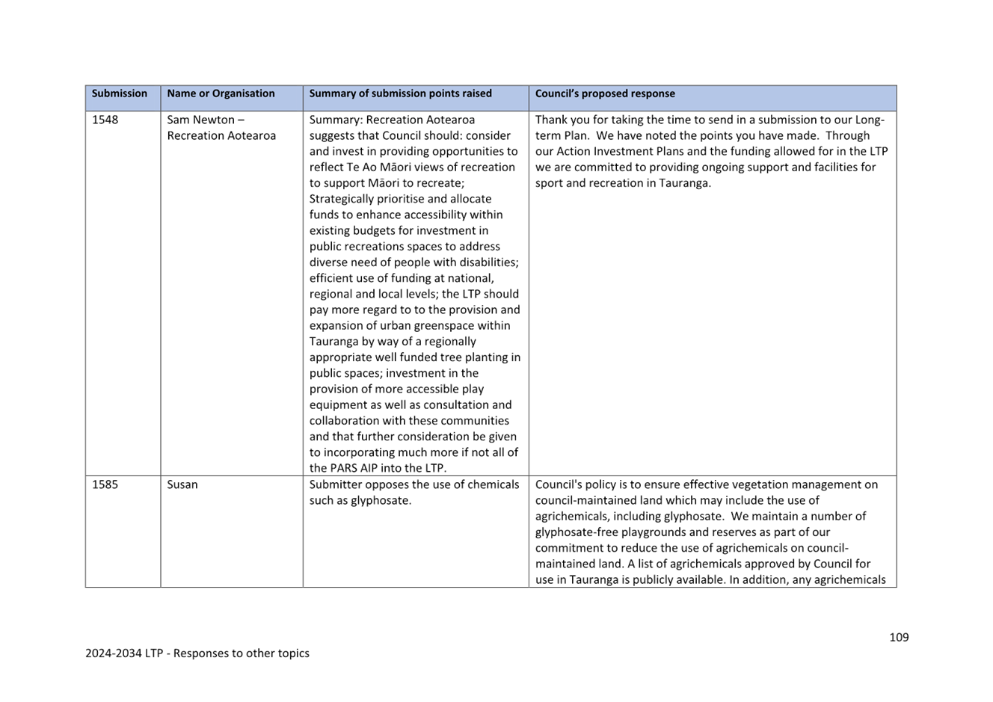Click line 'reflect Te Ao Māori views of recreation'
Image resolution: width=993 pixels, height=702 pixels.
(x=412, y=167)
